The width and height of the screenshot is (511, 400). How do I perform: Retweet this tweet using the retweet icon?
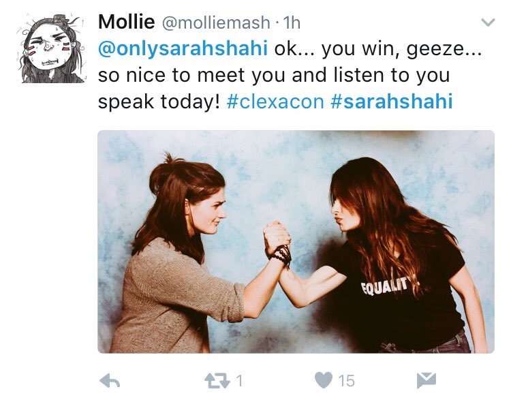tap(217, 380)
